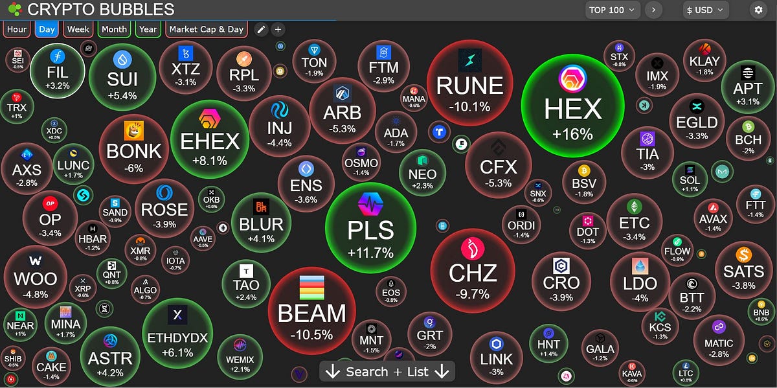
Task: Open the BONK bubble
Action: click(x=134, y=149)
